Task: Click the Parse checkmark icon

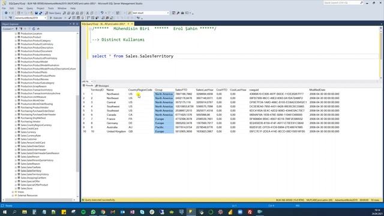Action: 70,18
